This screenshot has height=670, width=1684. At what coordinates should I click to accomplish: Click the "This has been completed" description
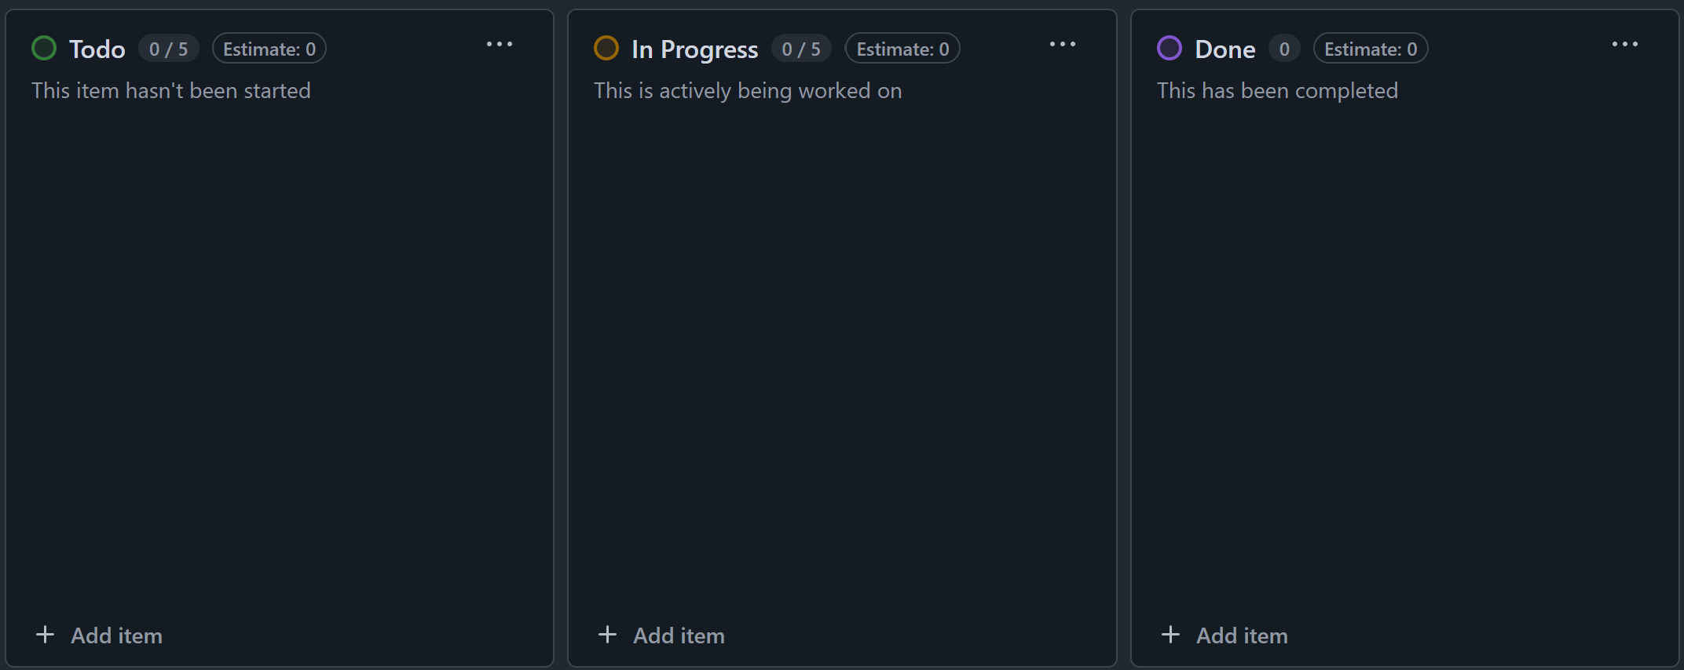pyautogui.click(x=1277, y=91)
